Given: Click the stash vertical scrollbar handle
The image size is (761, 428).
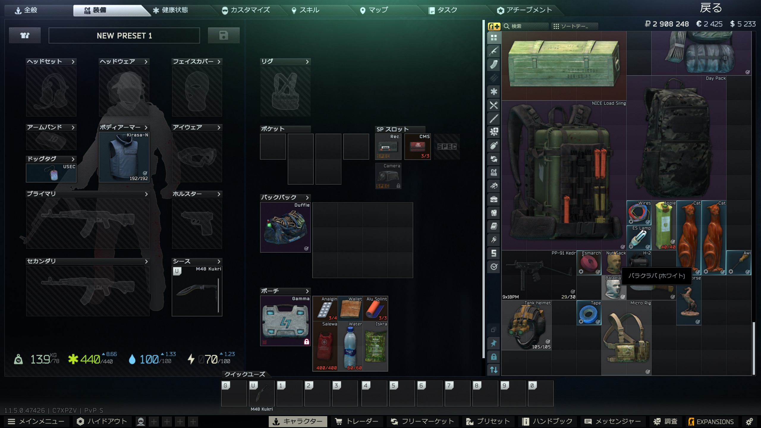Looking at the screenshot, I should [x=754, y=348].
